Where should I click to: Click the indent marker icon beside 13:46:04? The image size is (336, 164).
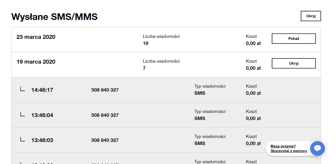(23, 114)
